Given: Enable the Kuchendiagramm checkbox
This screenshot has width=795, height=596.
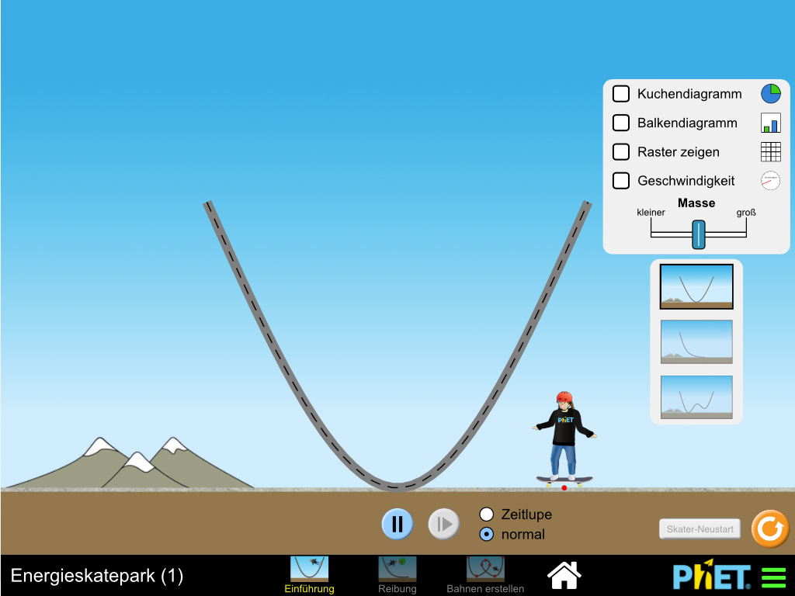Looking at the screenshot, I should [621, 94].
